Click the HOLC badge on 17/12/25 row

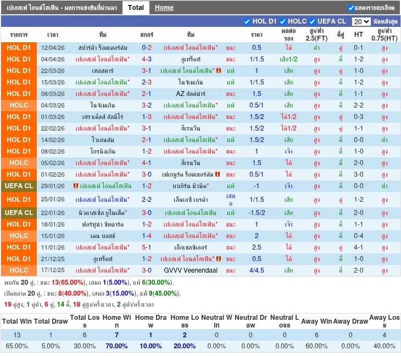19,270
